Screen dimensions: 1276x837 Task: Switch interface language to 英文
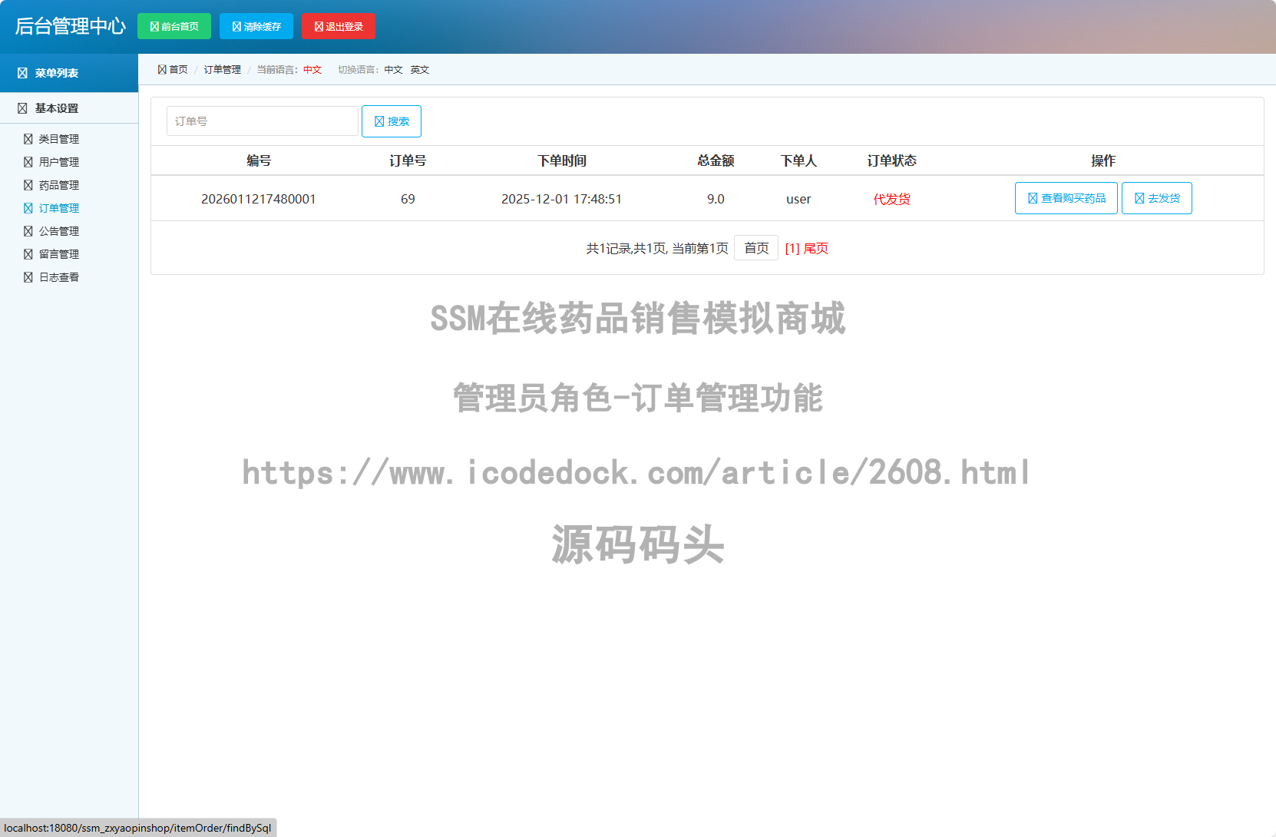pos(419,69)
